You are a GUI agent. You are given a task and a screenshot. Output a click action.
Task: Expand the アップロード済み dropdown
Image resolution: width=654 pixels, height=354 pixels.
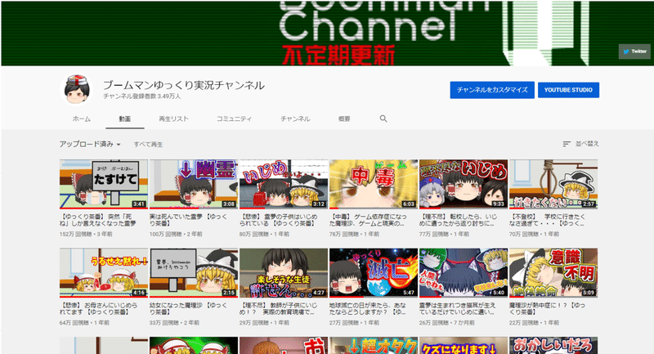pos(90,144)
